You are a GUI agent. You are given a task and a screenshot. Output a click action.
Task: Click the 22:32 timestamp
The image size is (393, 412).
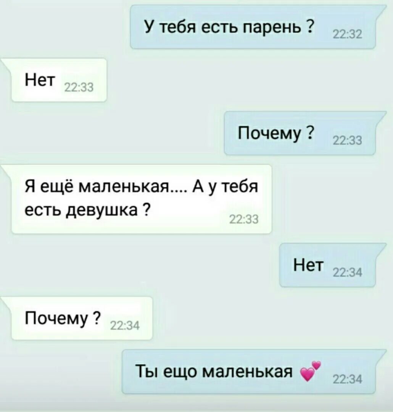coord(348,35)
